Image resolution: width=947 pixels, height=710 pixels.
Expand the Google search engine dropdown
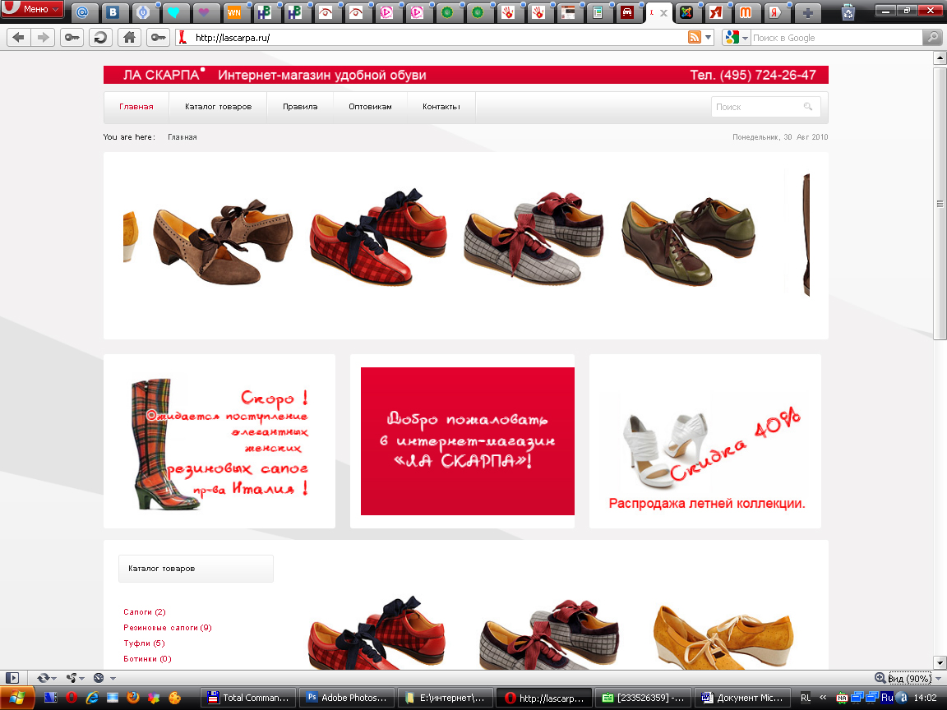(x=745, y=38)
